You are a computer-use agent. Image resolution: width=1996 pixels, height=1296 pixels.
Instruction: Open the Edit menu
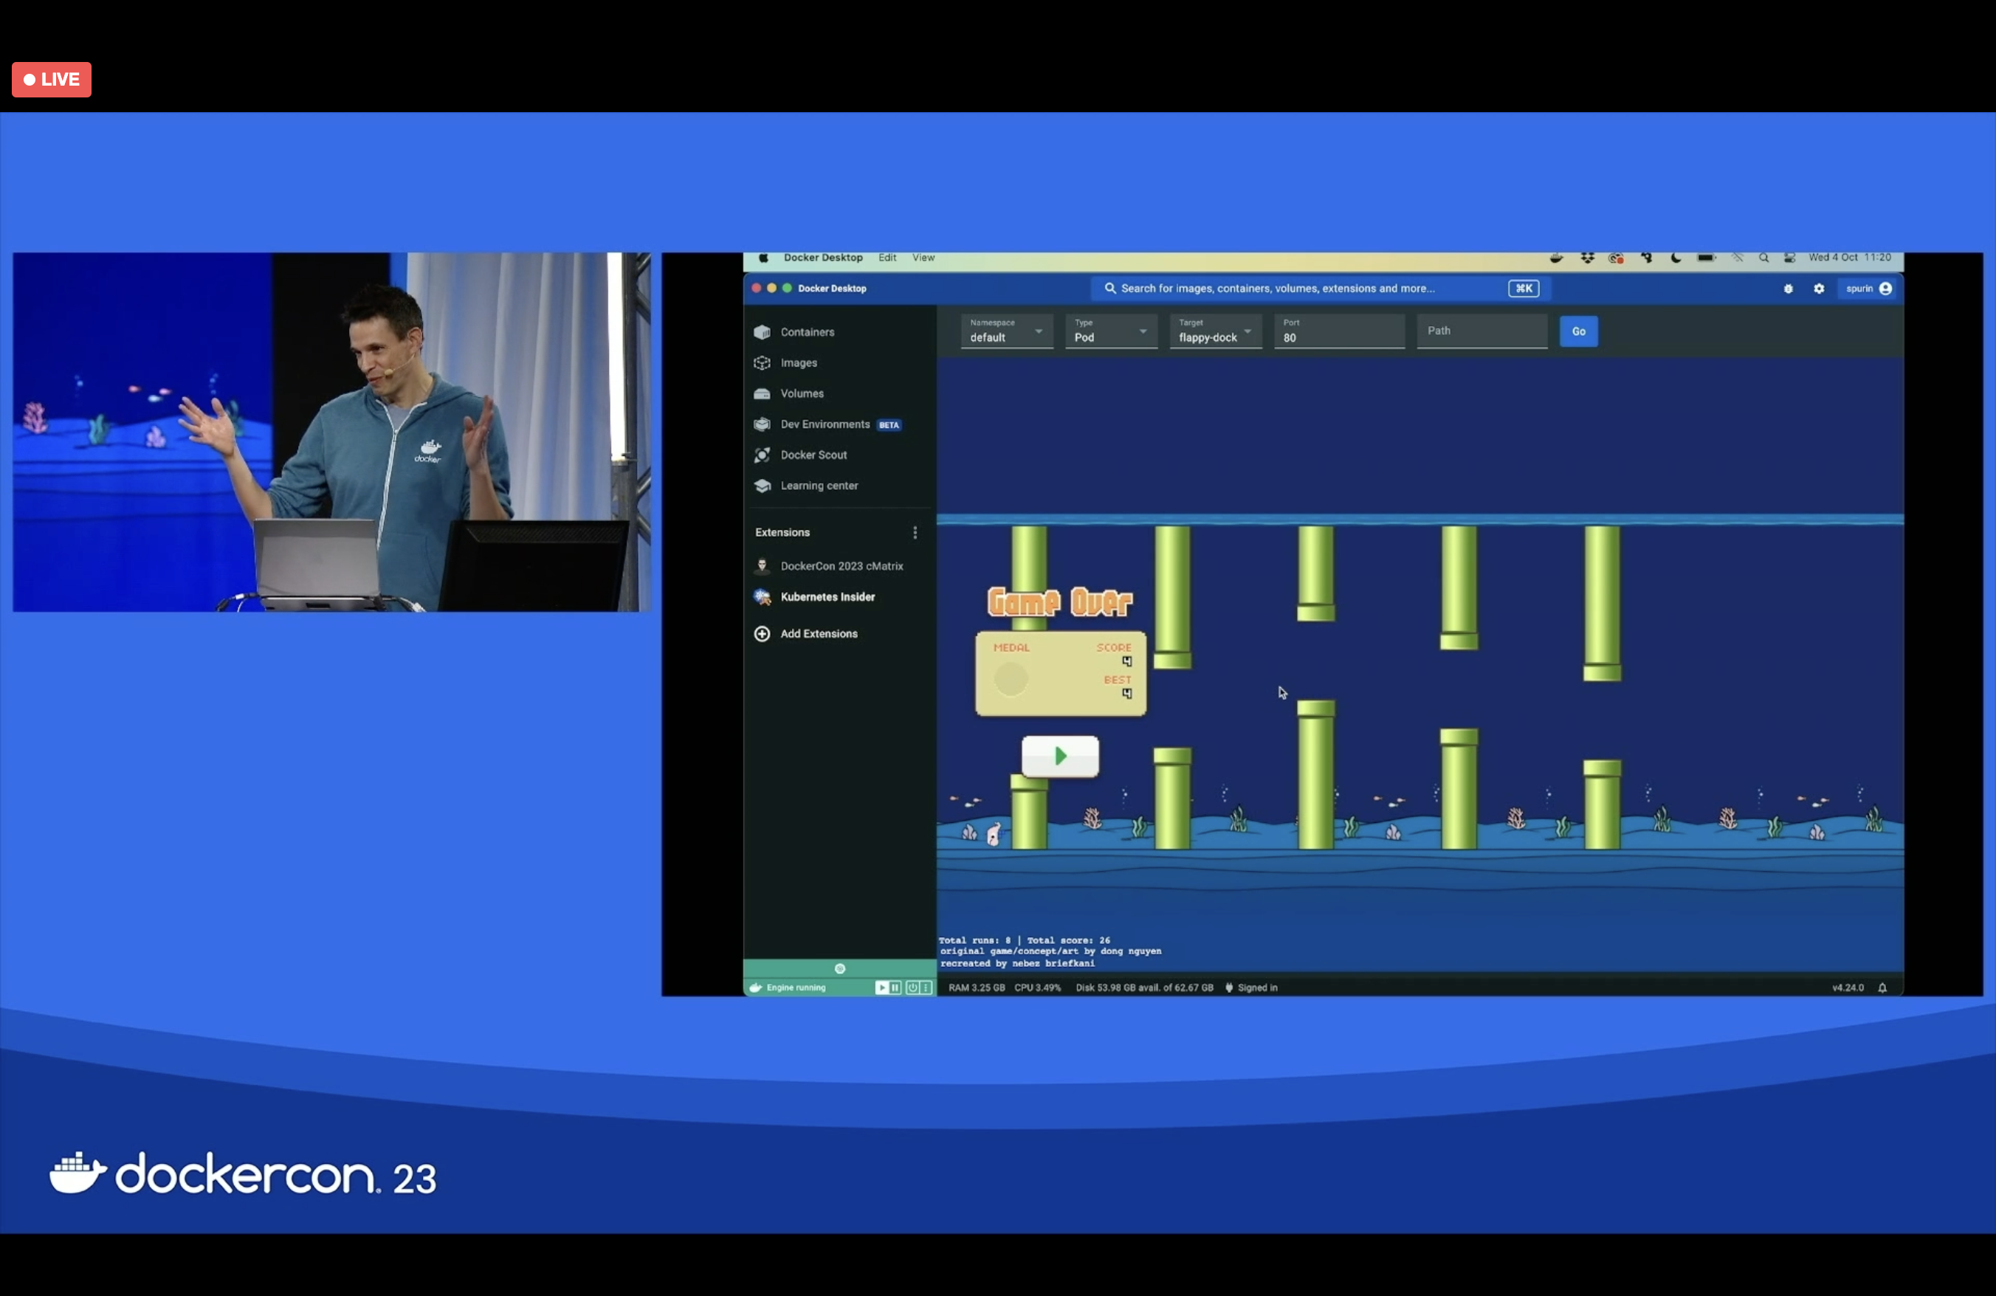(887, 258)
